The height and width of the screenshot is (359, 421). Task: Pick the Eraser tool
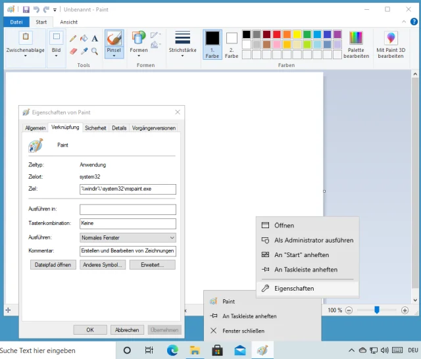(x=73, y=51)
